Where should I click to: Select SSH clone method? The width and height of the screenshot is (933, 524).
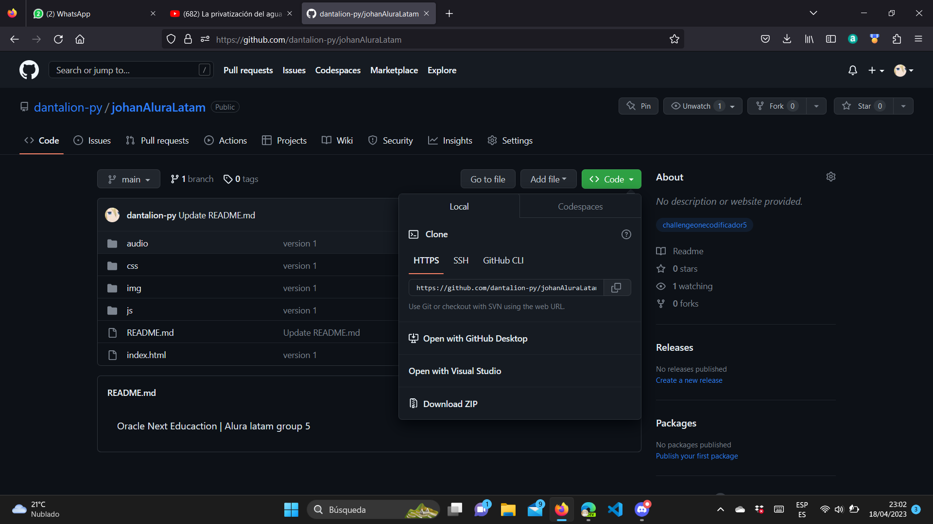click(461, 261)
